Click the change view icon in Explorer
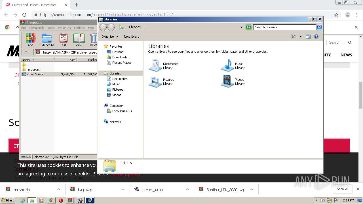 click(294, 37)
